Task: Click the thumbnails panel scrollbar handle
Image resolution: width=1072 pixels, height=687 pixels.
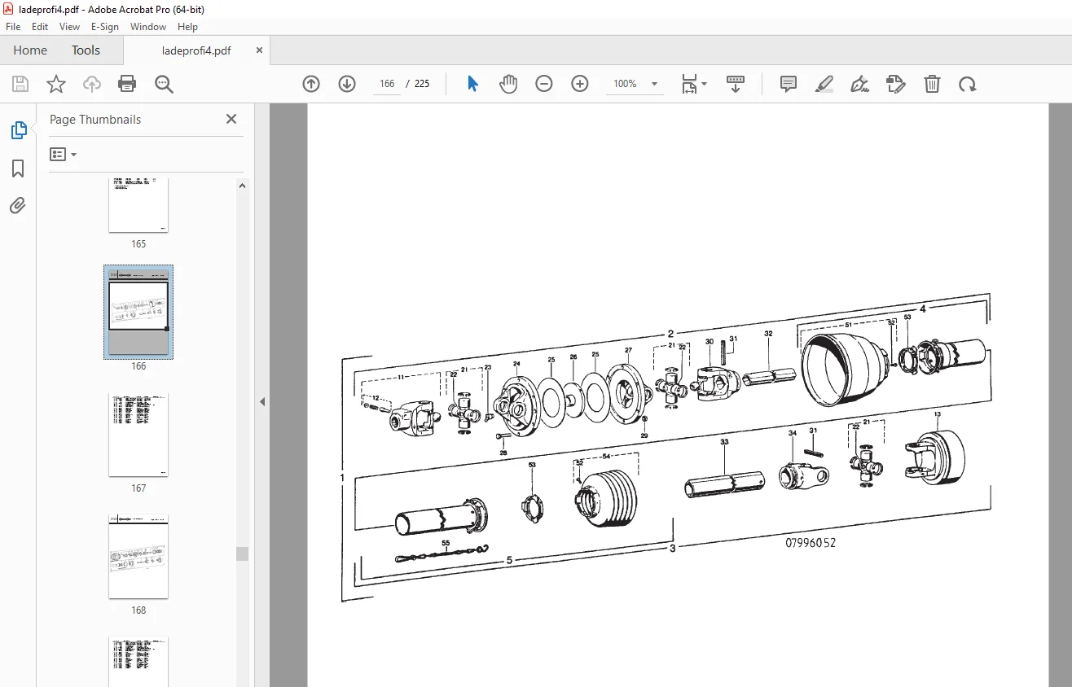Action: 242,554
